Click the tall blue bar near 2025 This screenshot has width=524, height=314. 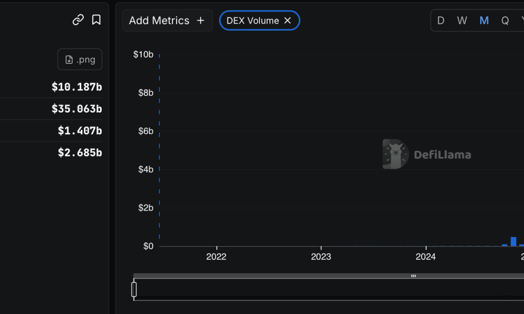click(x=514, y=242)
